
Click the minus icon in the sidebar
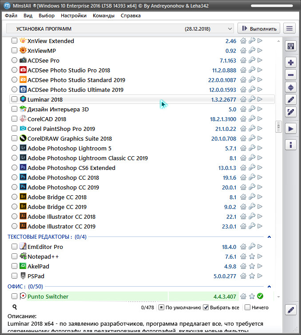291,75
